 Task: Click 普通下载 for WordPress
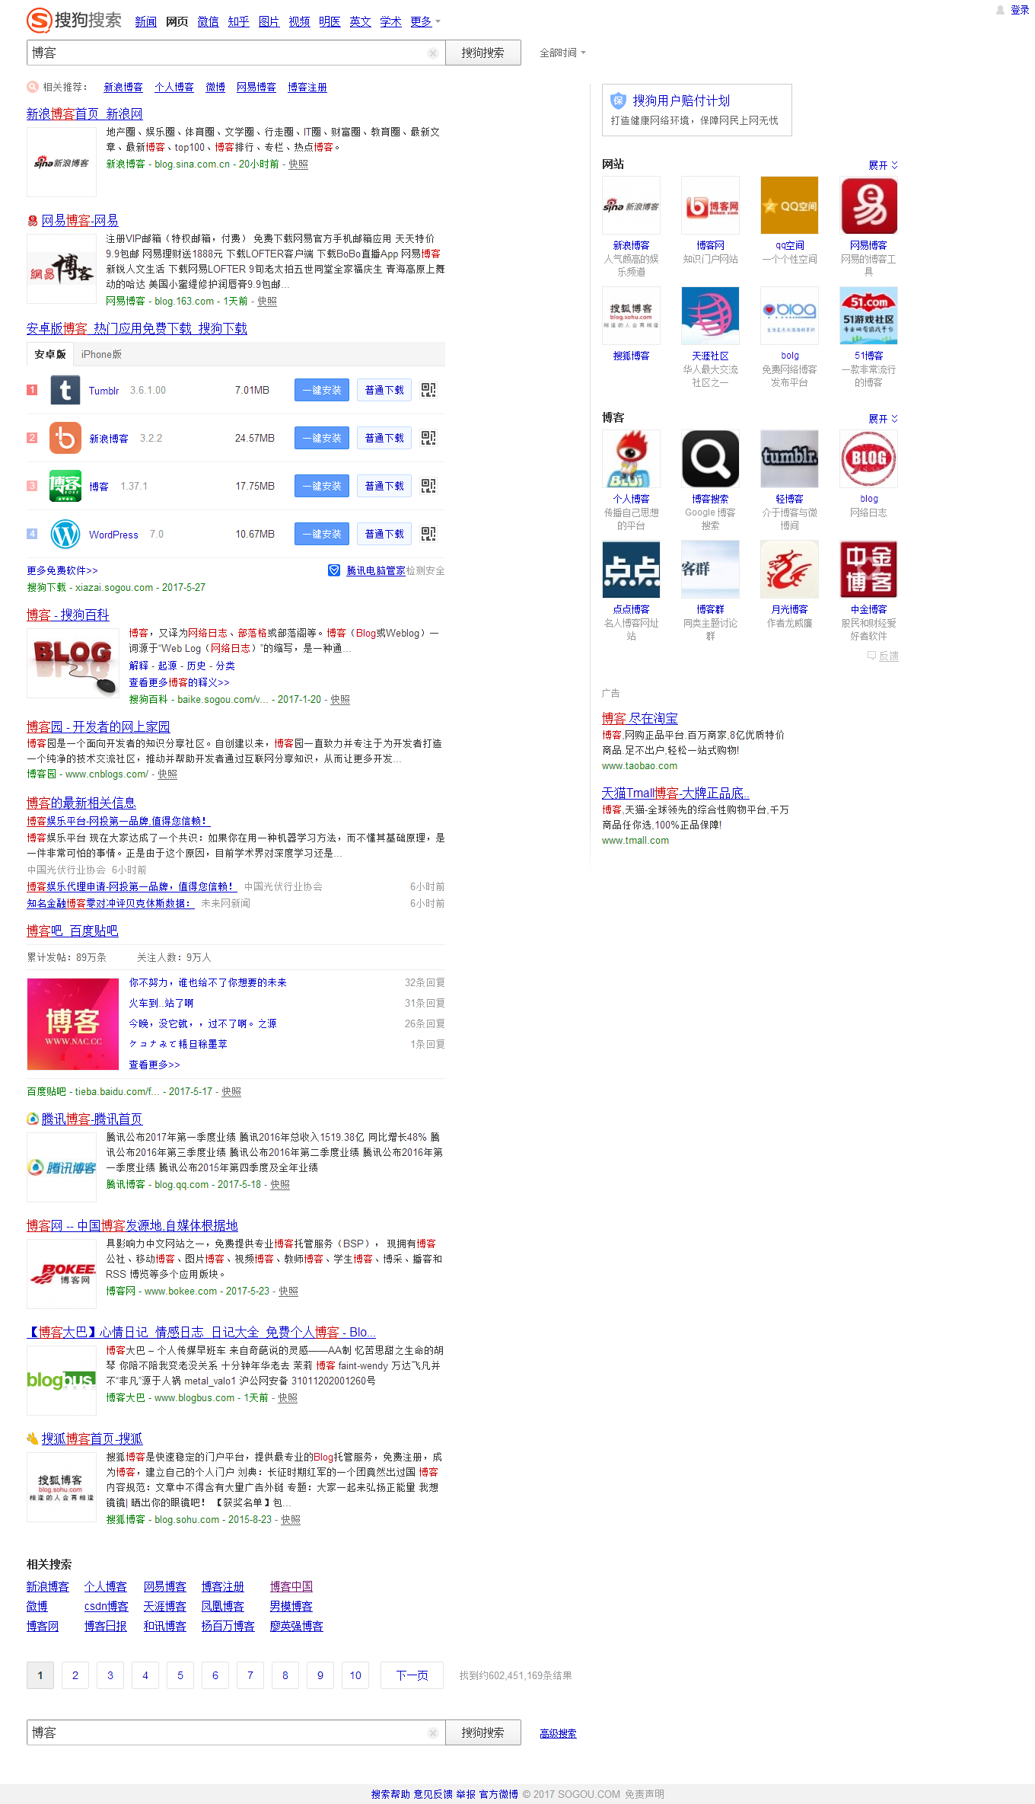(384, 534)
